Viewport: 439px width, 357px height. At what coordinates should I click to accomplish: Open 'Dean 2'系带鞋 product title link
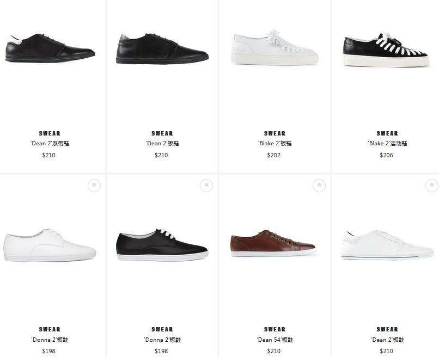point(50,144)
